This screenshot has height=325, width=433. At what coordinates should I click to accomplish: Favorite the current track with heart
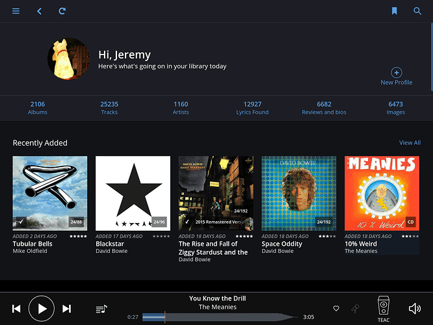coord(336,309)
